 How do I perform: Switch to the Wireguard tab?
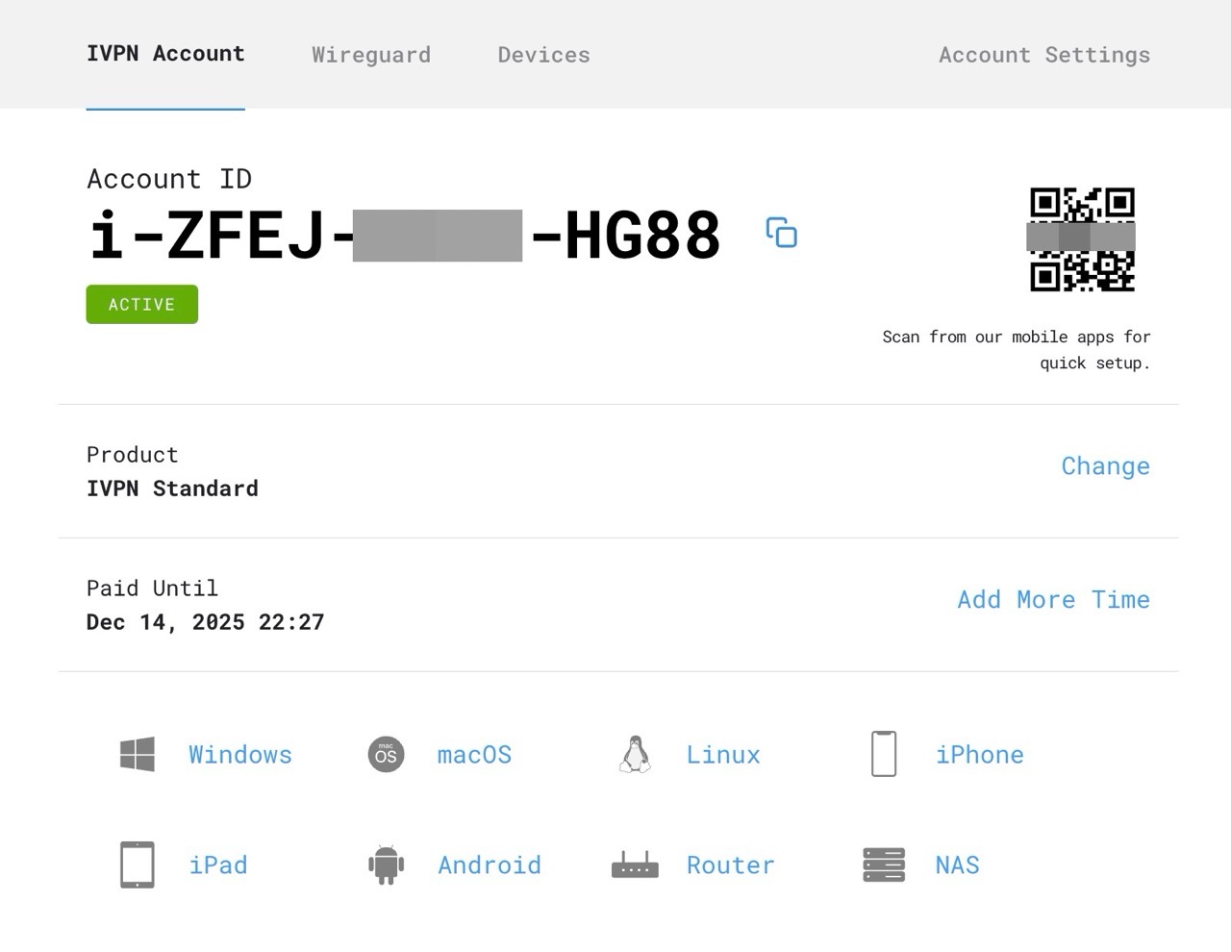coord(371,55)
